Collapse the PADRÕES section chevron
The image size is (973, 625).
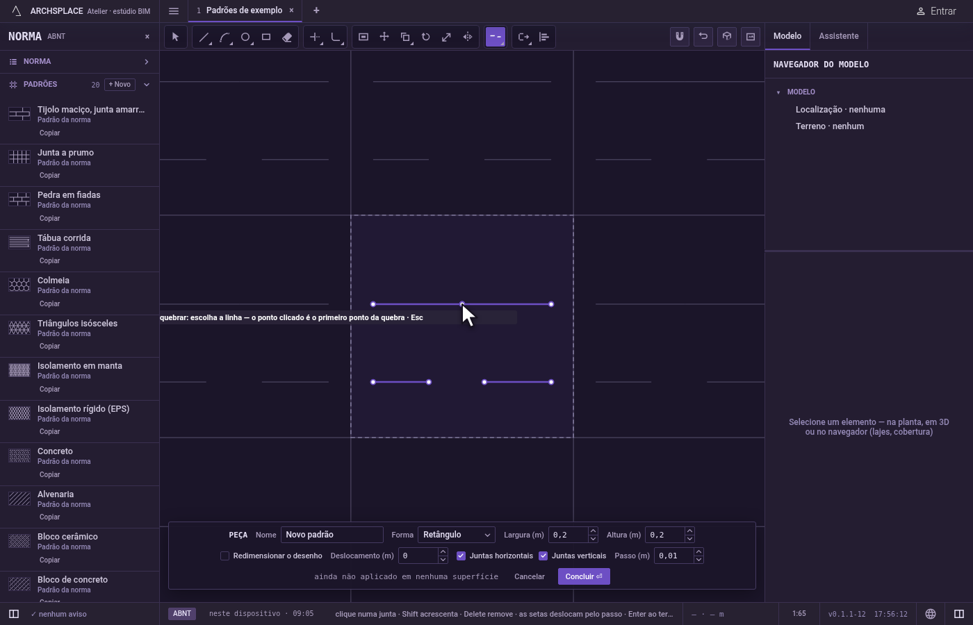click(x=147, y=85)
